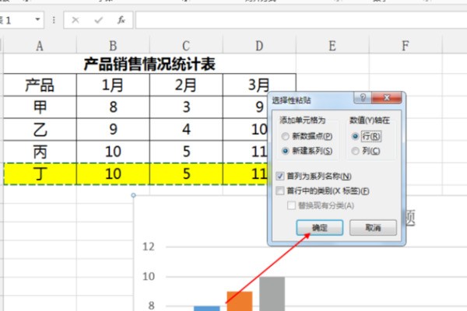
Task: Click the orange chart bar
Action: [239, 301]
